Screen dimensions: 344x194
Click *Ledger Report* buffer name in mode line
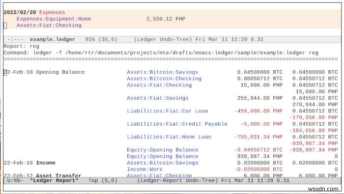click(x=54, y=181)
